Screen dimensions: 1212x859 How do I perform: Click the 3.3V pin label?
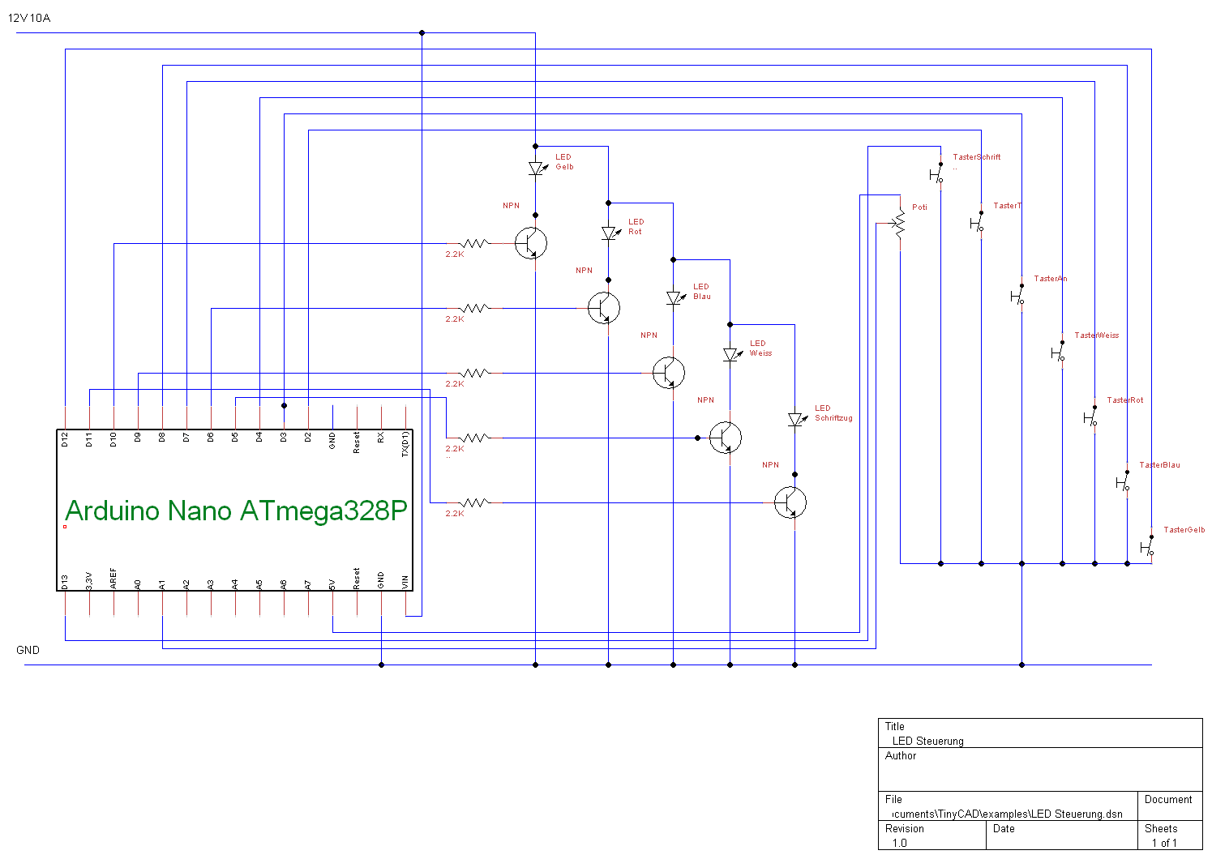[89, 580]
